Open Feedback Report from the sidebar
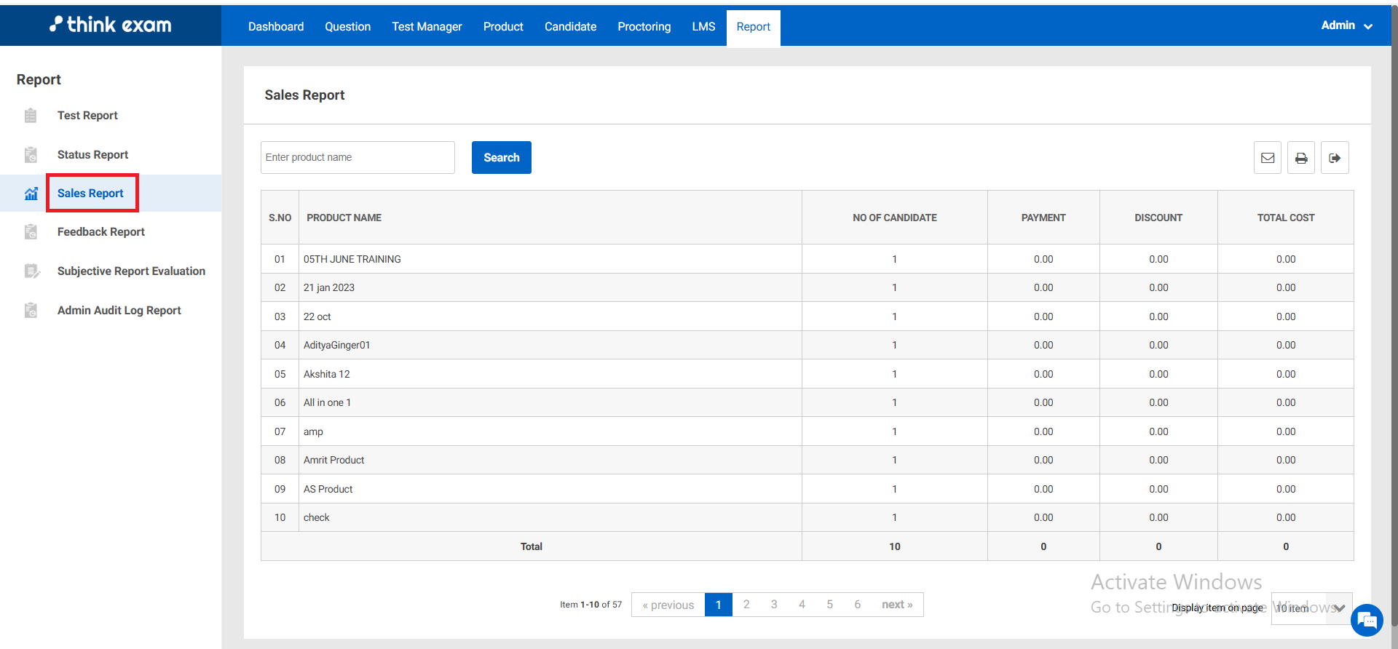Image resolution: width=1398 pixels, height=649 pixels. (x=100, y=232)
